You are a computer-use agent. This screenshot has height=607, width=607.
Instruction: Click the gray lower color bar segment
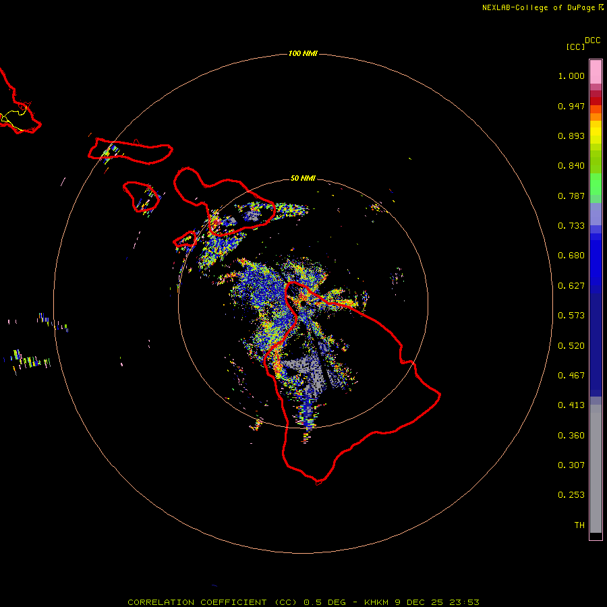click(x=596, y=469)
